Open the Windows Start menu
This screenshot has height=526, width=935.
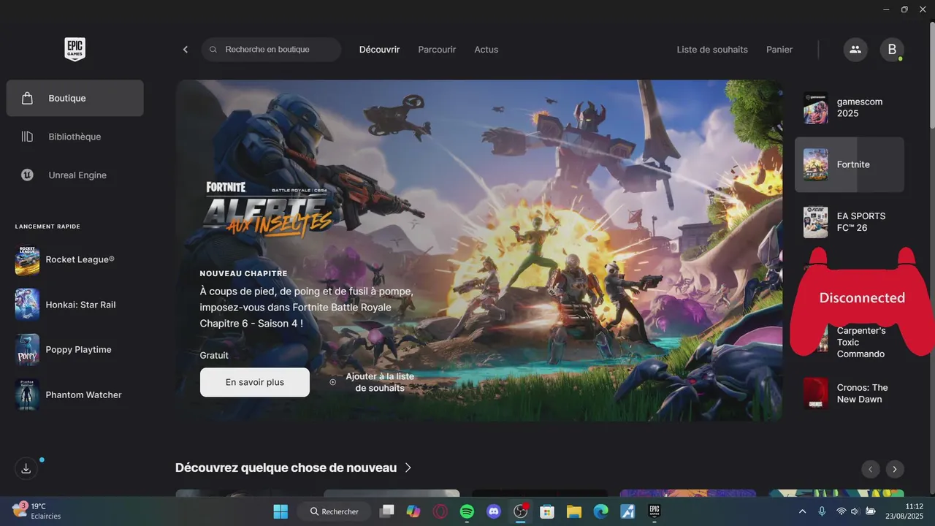280,511
